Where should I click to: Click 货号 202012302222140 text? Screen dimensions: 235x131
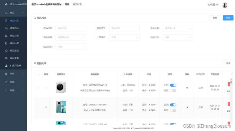tap(95, 85)
